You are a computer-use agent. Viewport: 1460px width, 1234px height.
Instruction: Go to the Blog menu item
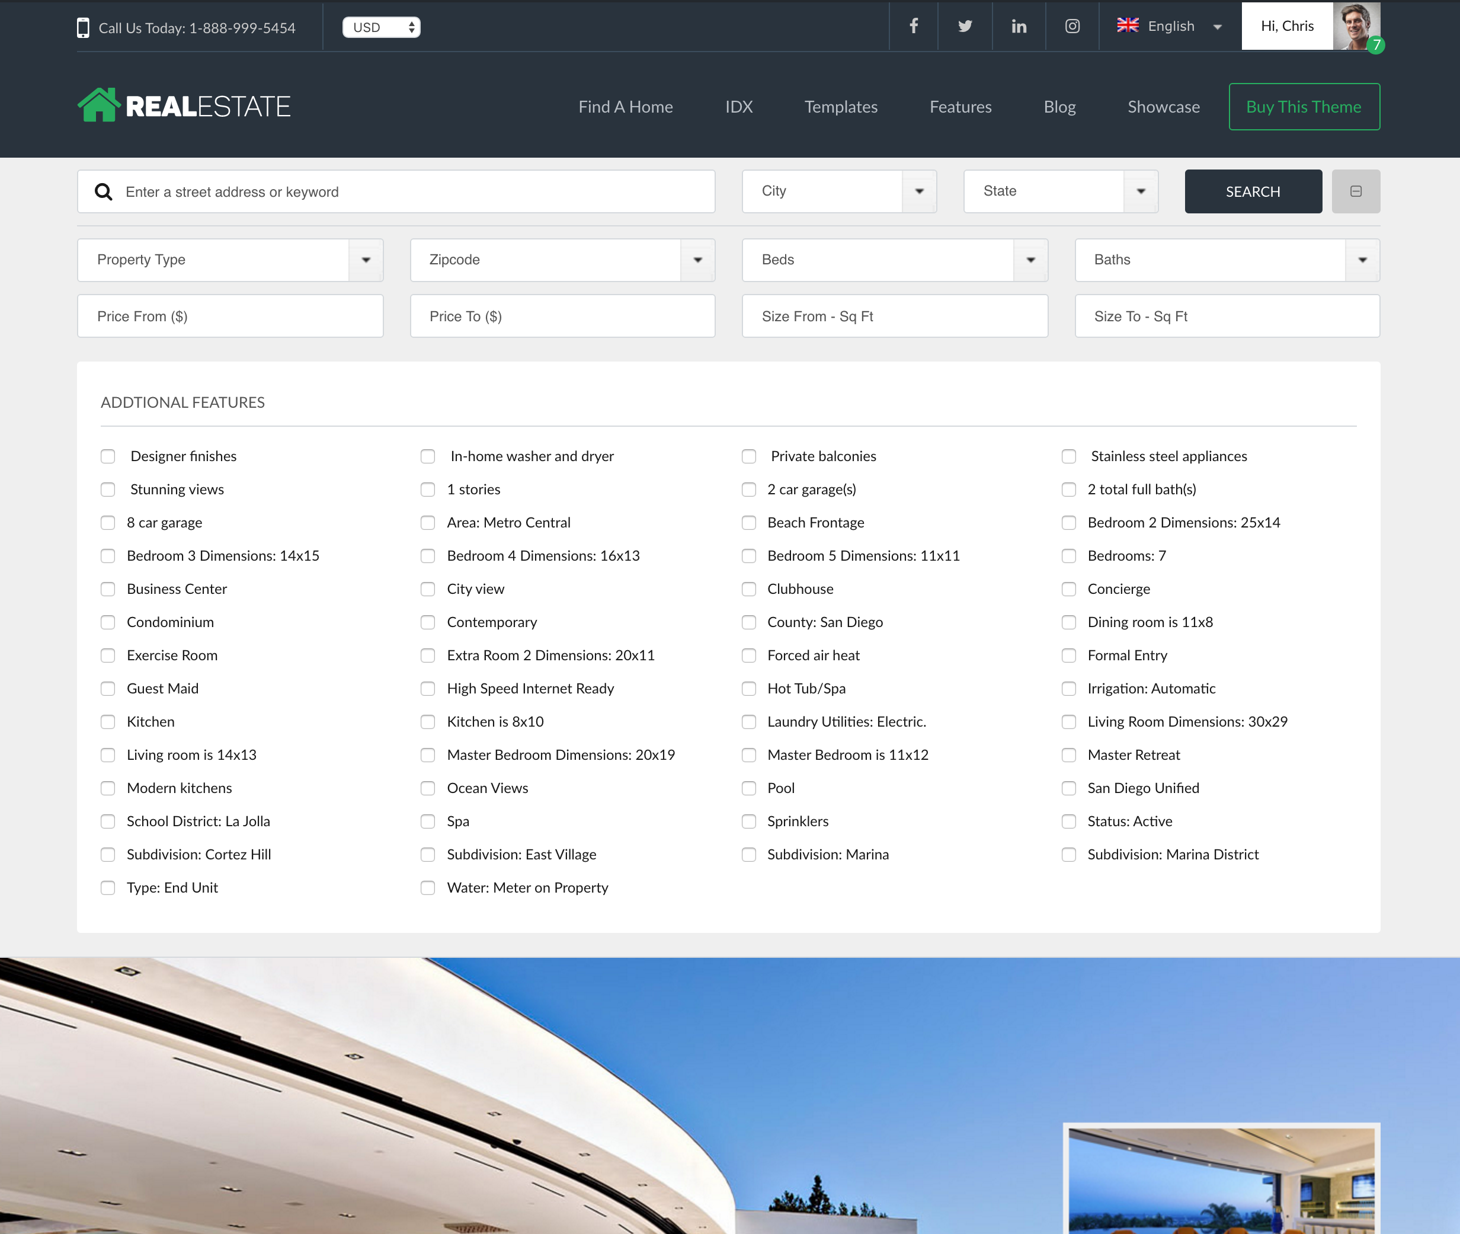click(1059, 107)
